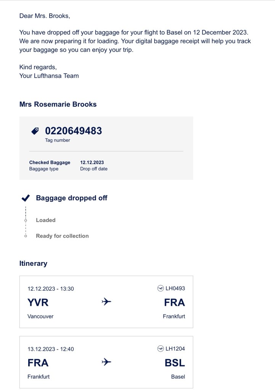Click the Loaded status circle marker
This screenshot has height=390, width=275.
tap(26, 221)
